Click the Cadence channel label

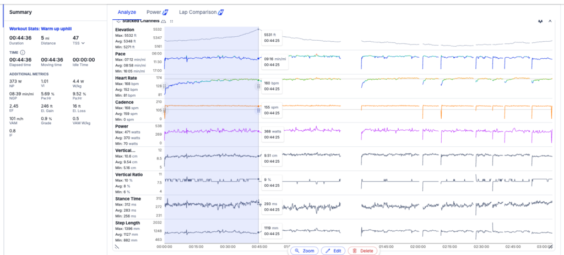point(124,102)
